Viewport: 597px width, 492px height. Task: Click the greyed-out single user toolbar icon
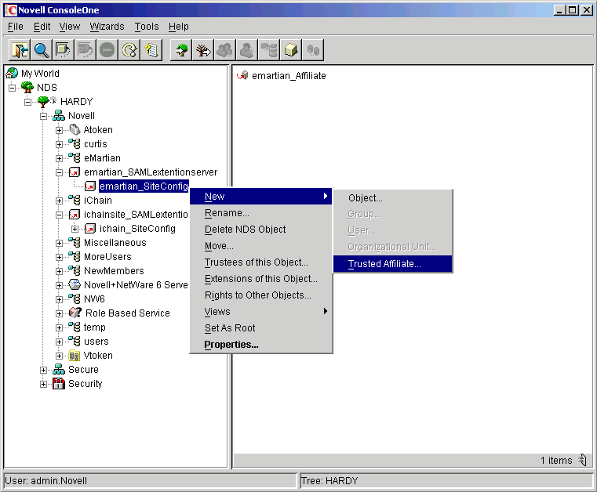click(246, 50)
